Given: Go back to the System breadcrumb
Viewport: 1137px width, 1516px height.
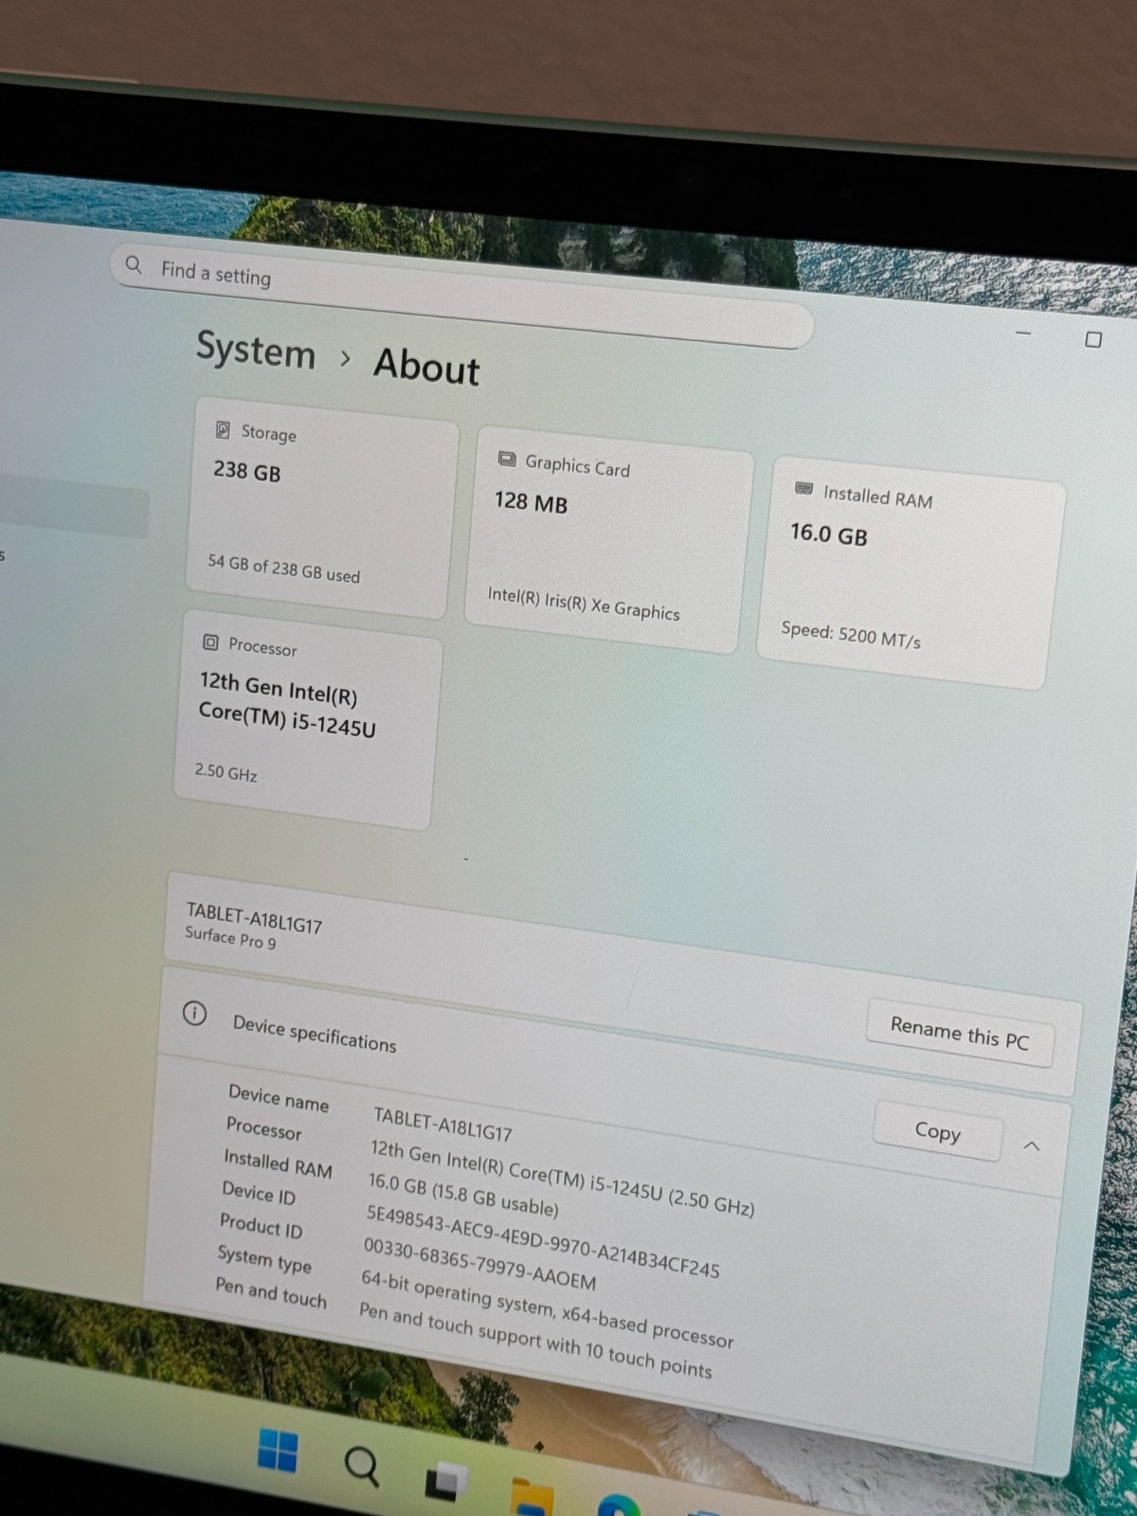Looking at the screenshot, I should [x=256, y=350].
